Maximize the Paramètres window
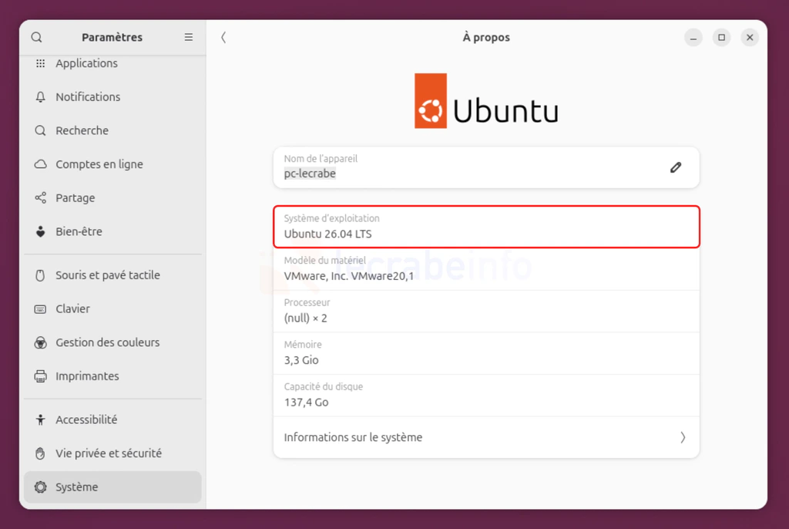789x529 pixels. 721,37
